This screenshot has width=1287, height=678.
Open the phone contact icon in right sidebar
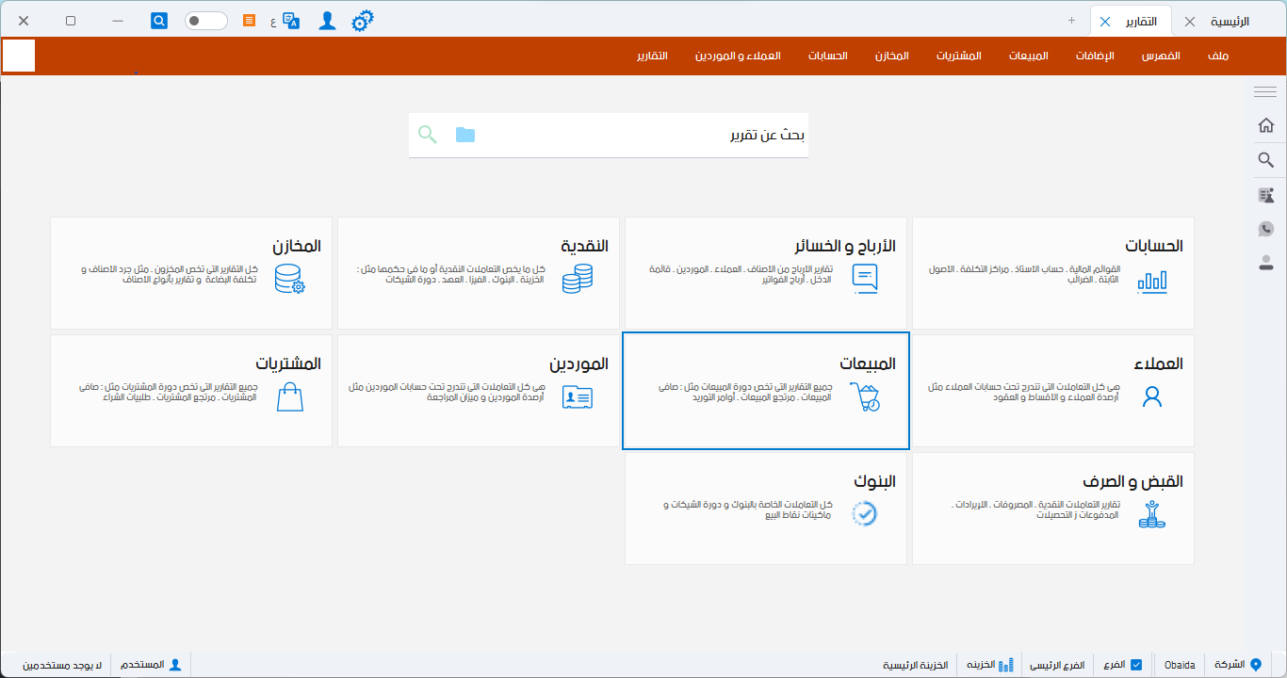point(1267,228)
